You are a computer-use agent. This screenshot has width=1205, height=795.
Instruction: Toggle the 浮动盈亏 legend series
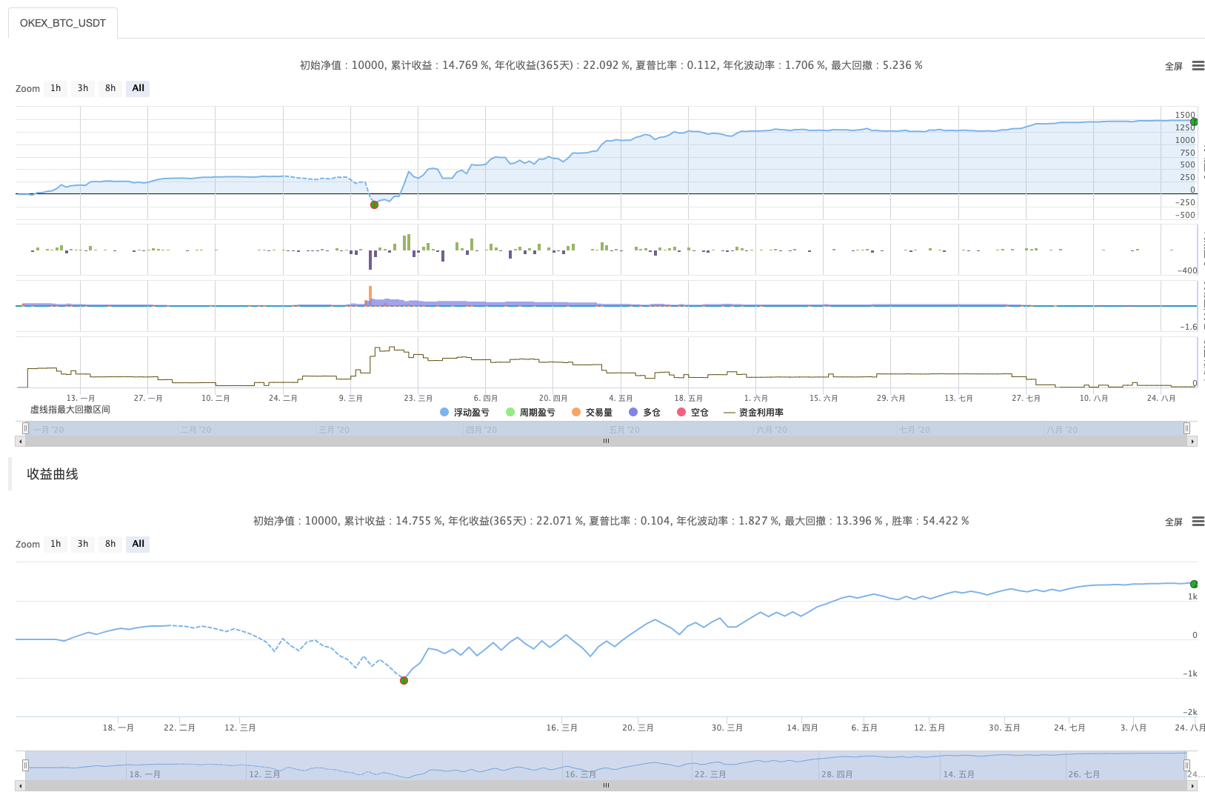point(464,412)
